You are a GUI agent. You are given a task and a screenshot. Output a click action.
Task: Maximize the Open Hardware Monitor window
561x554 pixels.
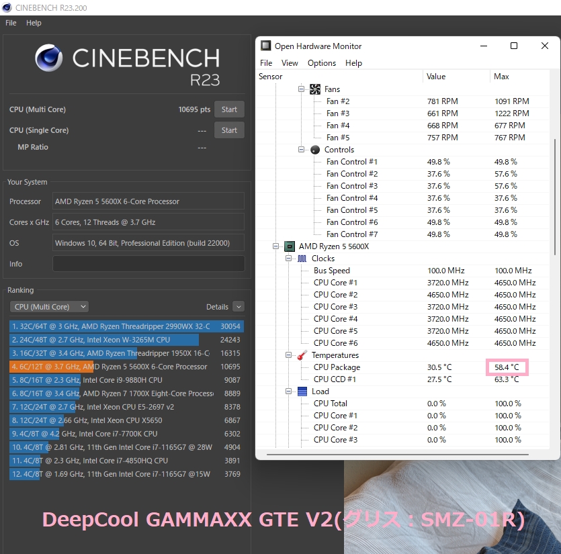(x=514, y=46)
